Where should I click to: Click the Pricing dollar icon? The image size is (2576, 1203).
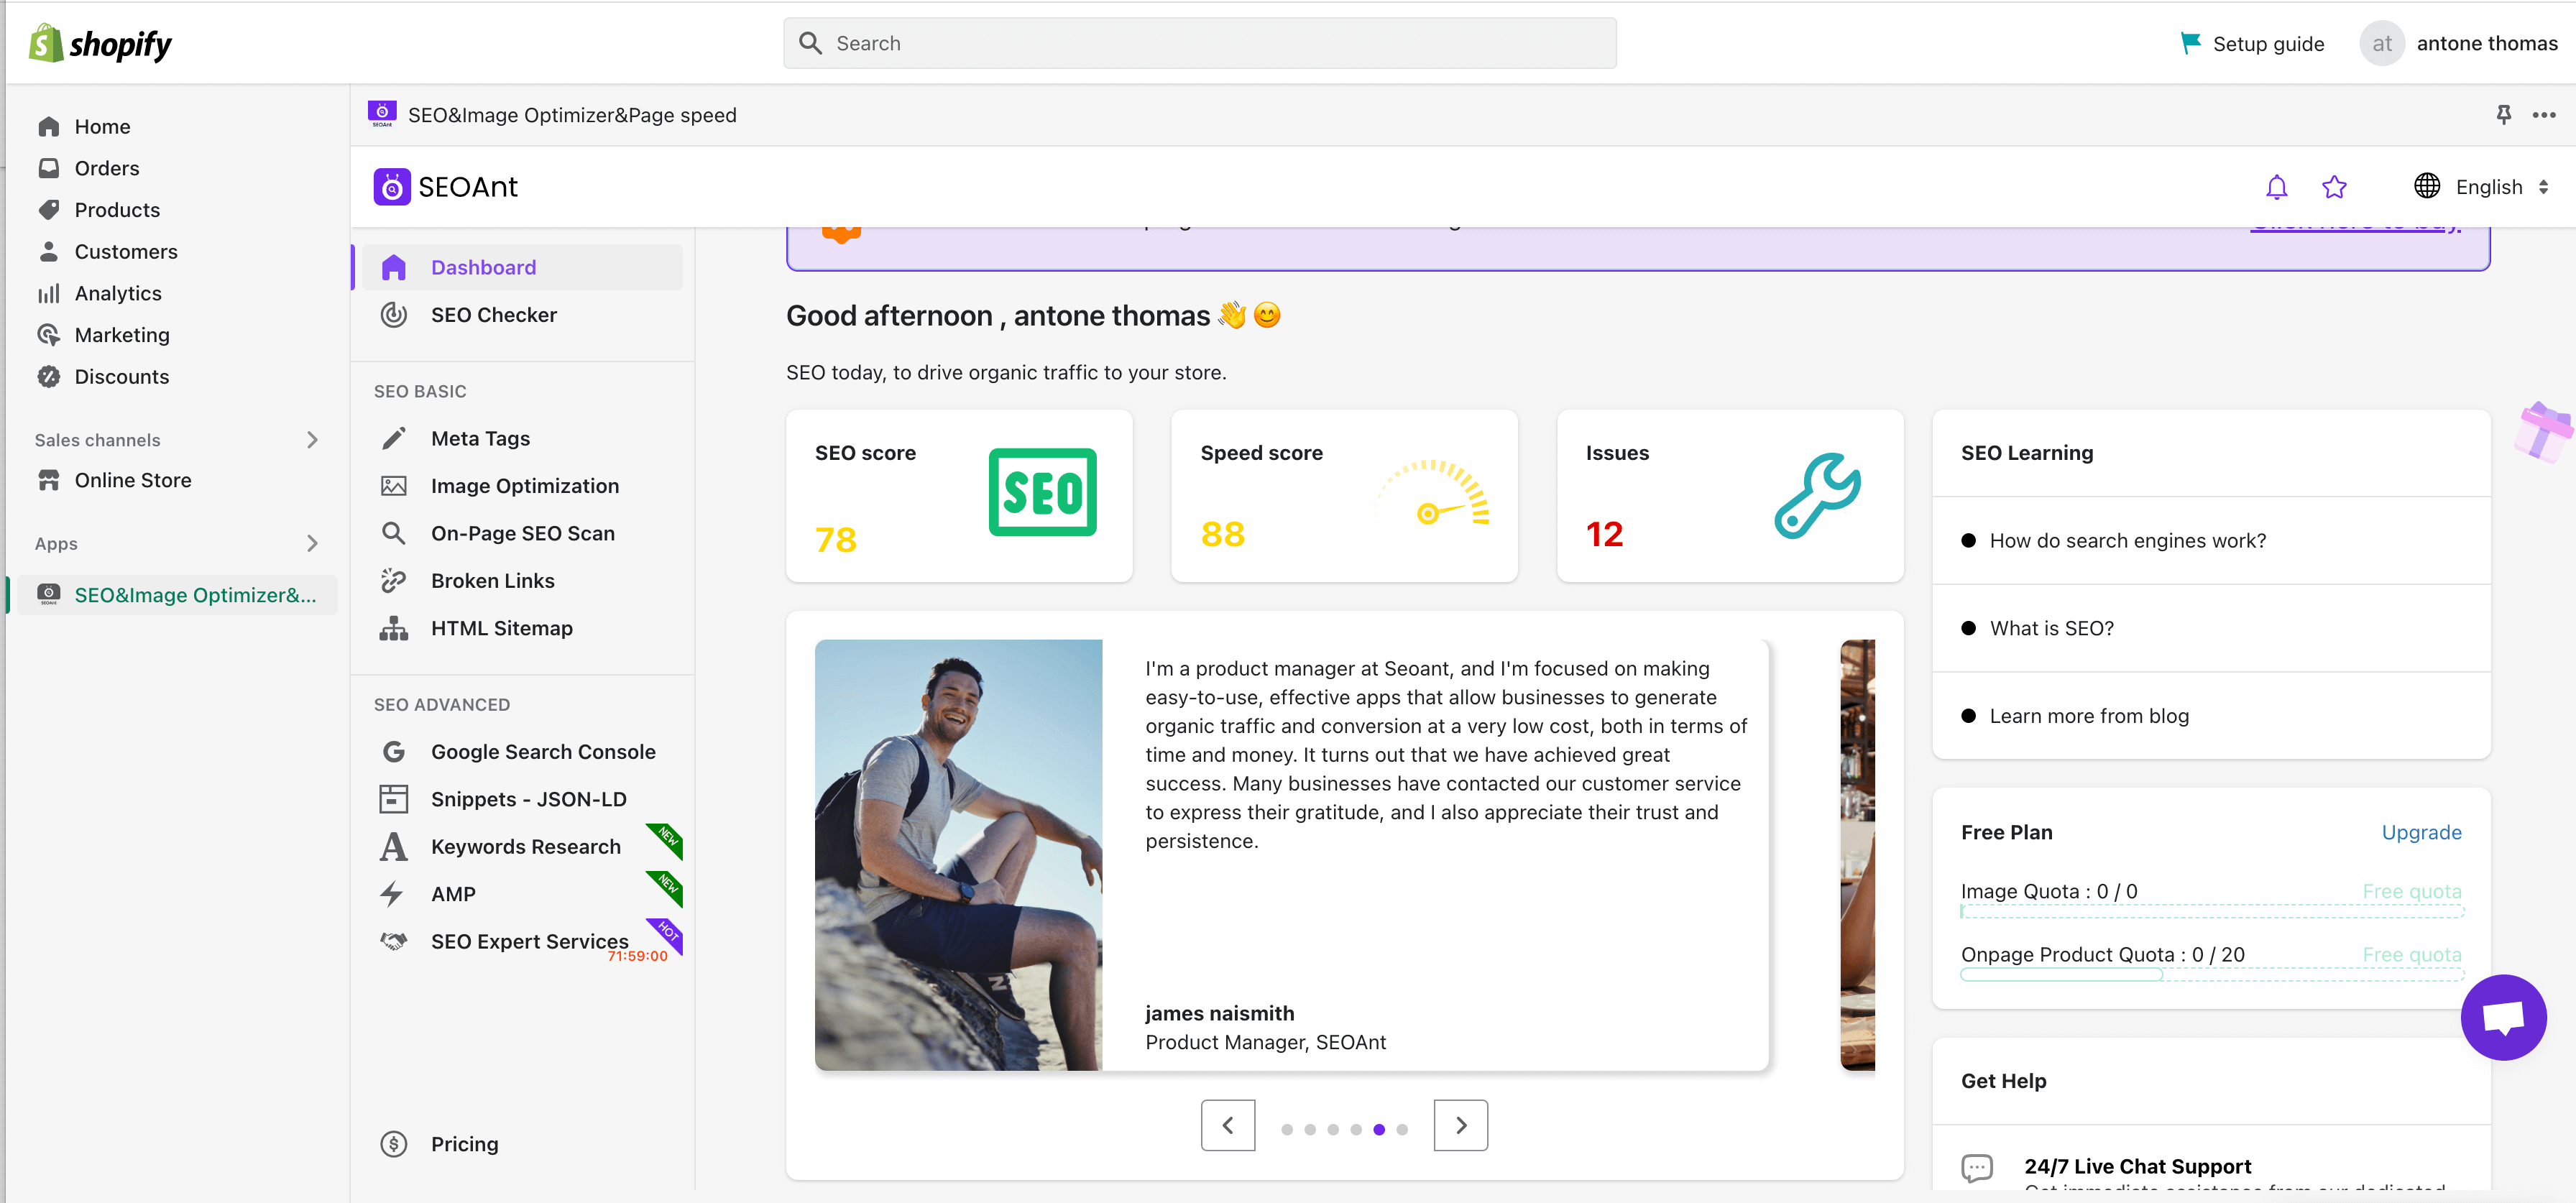click(393, 1144)
